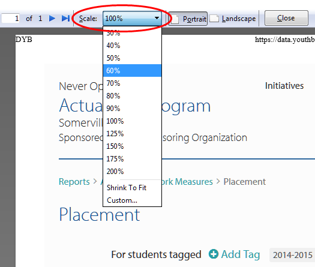Select Custom... scale option
Image resolution: width=315 pixels, height=267 pixels.
[132, 200]
